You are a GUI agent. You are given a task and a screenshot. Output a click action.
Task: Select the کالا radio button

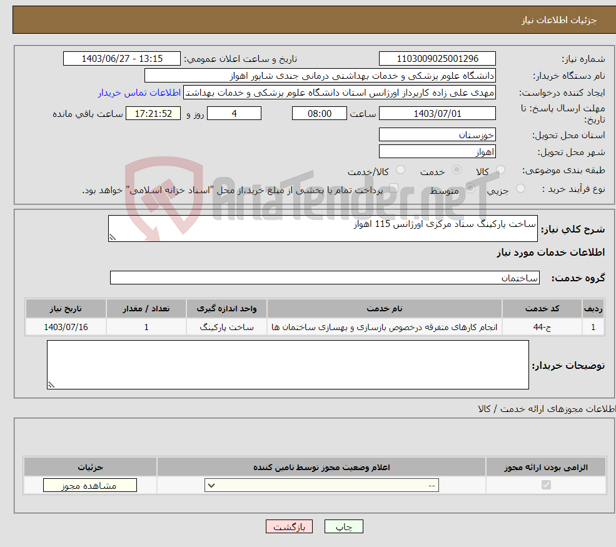[500, 170]
